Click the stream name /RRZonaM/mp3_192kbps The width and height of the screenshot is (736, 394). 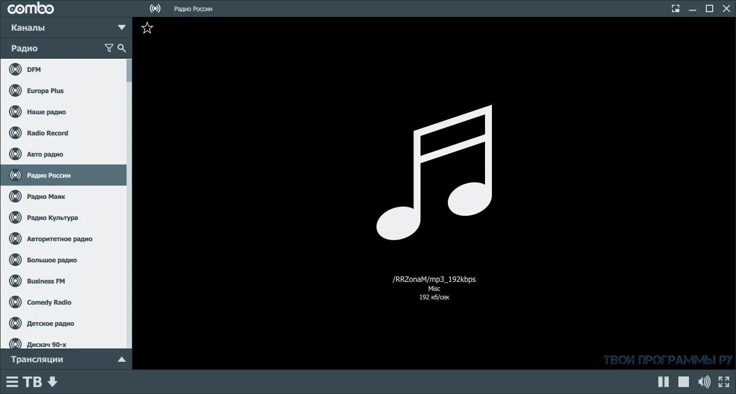(434, 279)
